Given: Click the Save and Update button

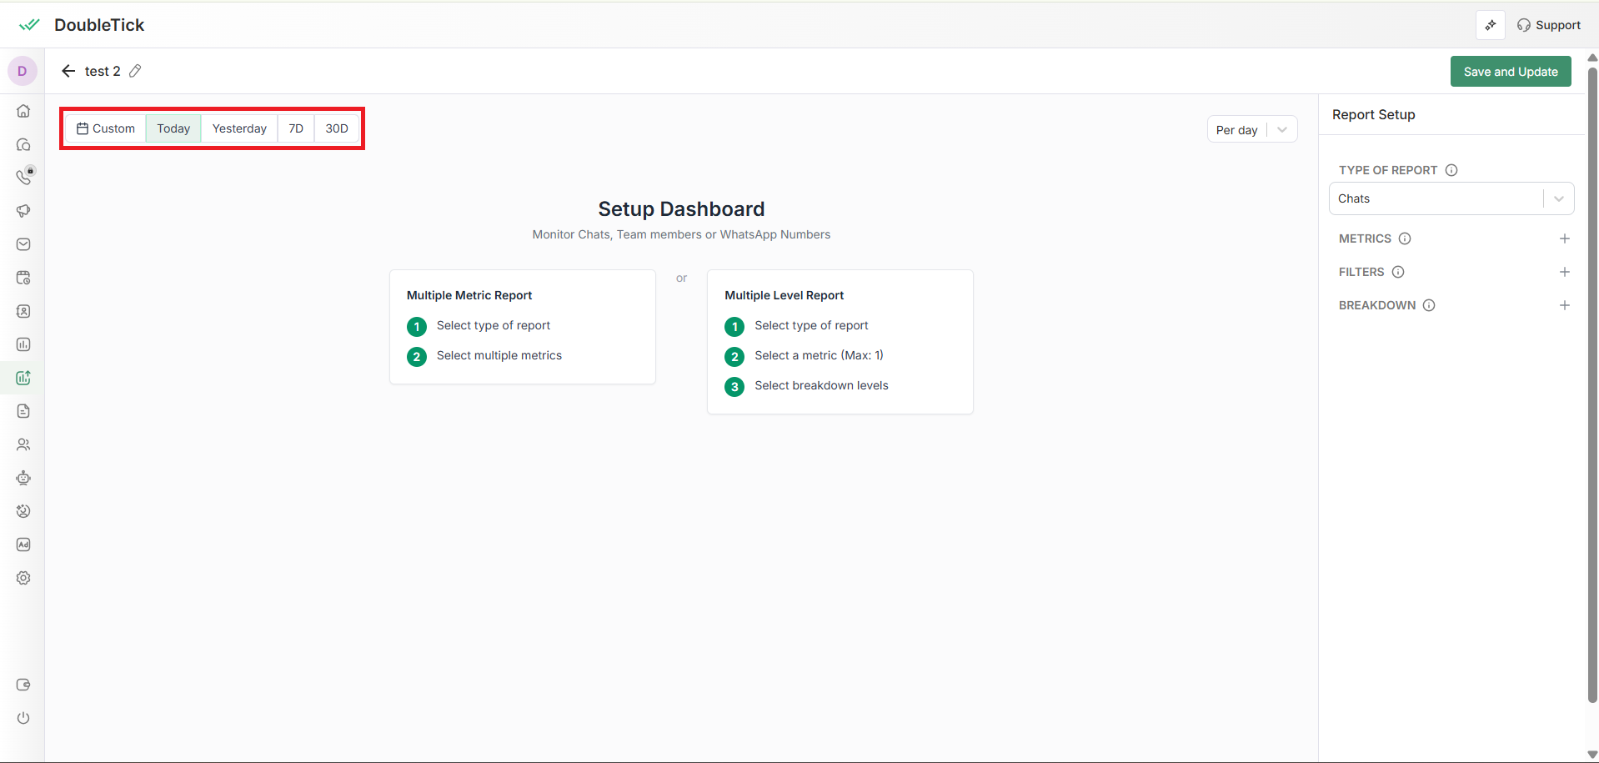Looking at the screenshot, I should click(x=1510, y=72).
